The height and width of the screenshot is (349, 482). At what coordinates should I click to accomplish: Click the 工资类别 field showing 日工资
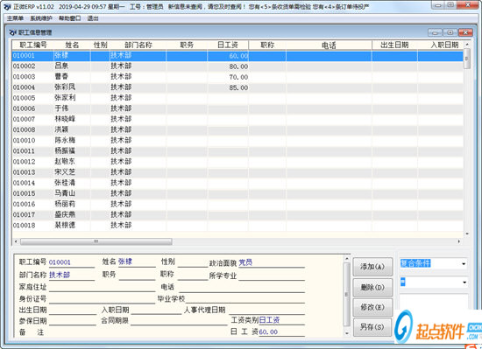tap(281, 320)
